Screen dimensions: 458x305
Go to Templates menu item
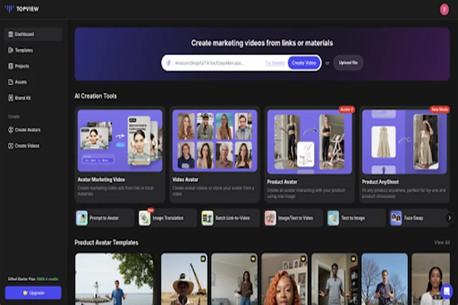(33, 50)
